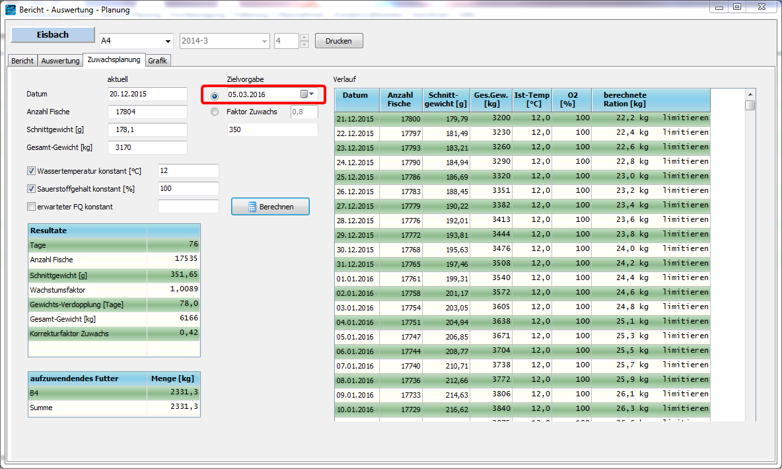Image resolution: width=782 pixels, height=469 pixels.
Task: Click the Eisbach button
Action: click(53, 34)
